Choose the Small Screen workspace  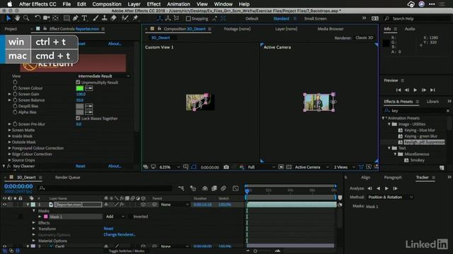315,19
